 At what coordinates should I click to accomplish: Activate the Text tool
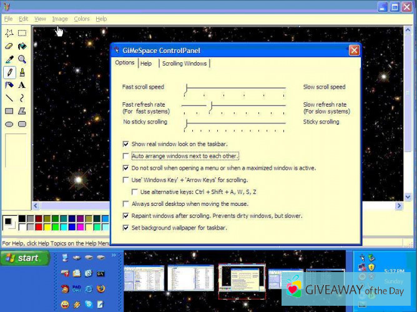point(22,85)
